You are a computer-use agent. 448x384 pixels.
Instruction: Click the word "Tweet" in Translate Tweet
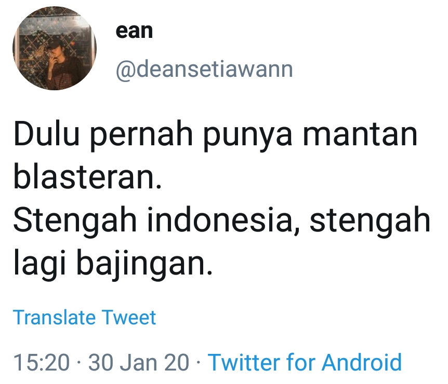129,317
